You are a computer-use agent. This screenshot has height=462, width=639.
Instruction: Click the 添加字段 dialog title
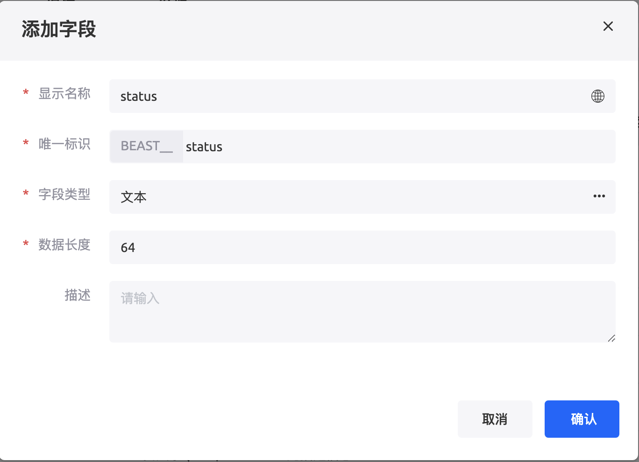59,29
